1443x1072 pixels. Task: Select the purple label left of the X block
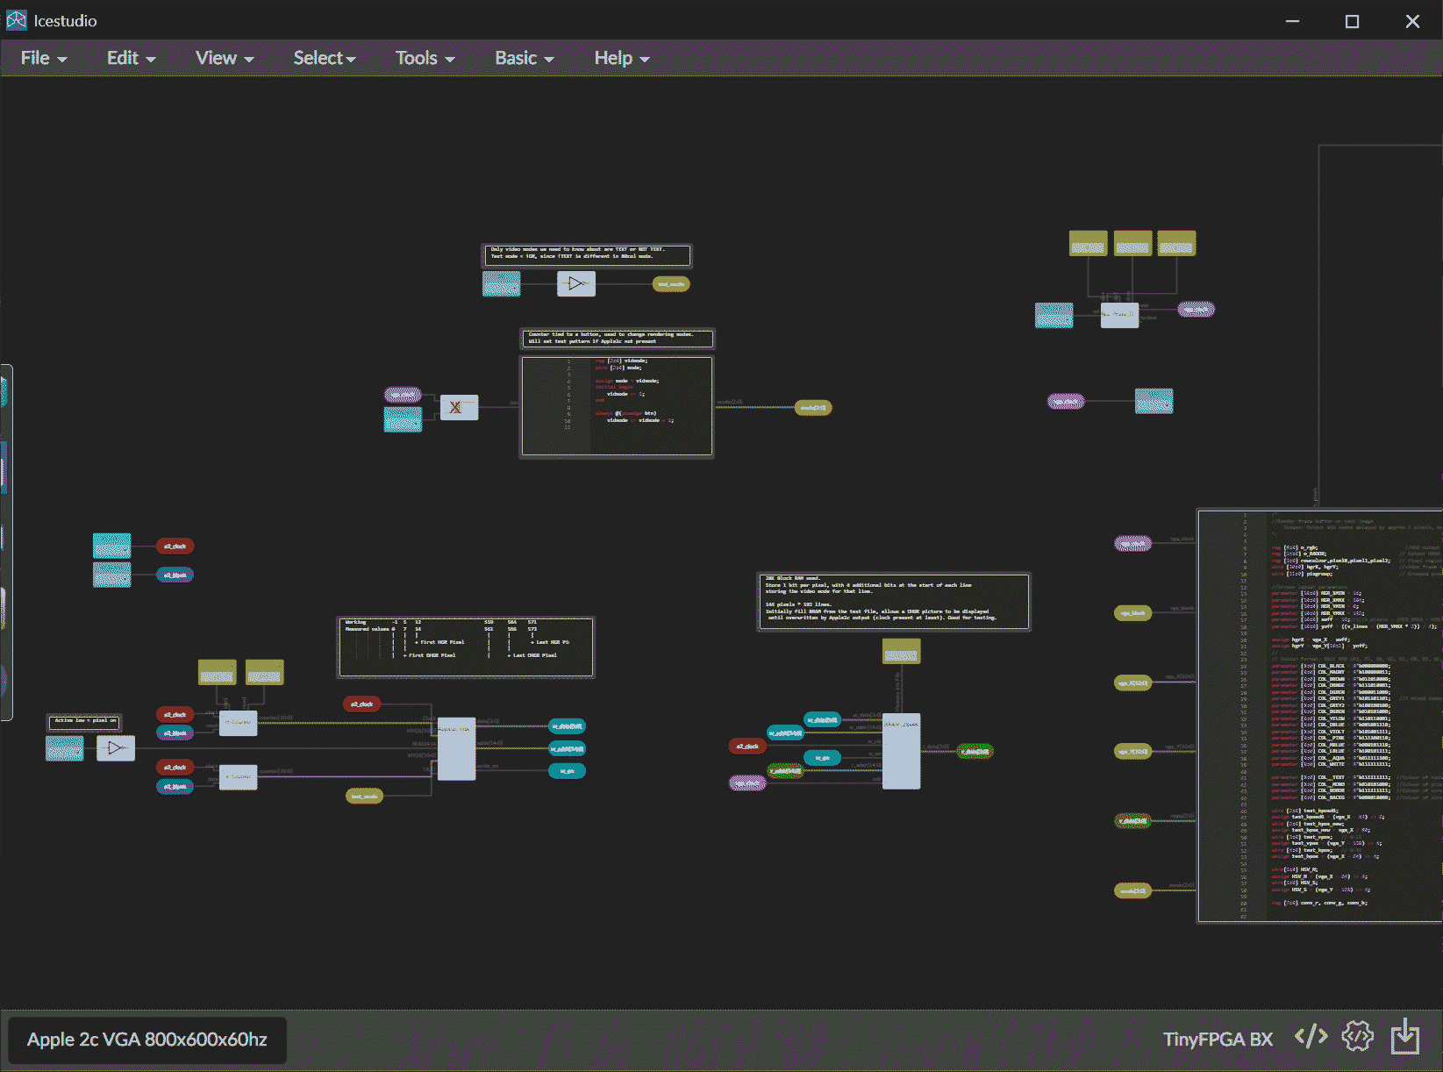(x=404, y=396)
